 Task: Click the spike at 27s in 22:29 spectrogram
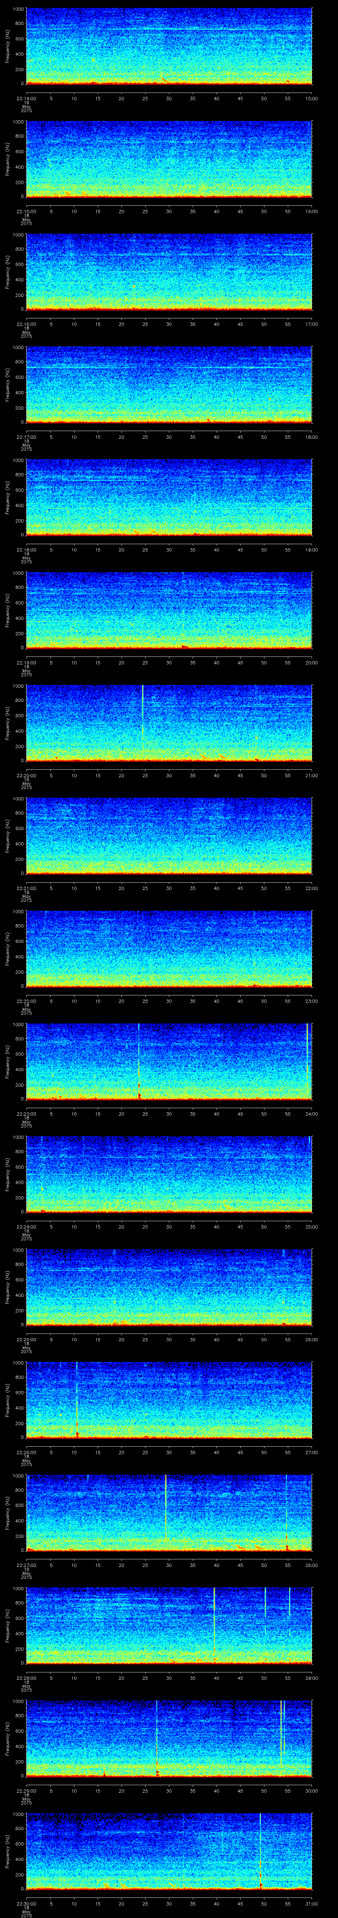coord(157,1738)
